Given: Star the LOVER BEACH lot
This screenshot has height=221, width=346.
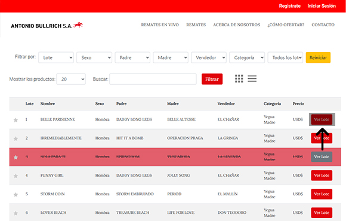Looking at the screenshot, I should click(x=16, y=213).
